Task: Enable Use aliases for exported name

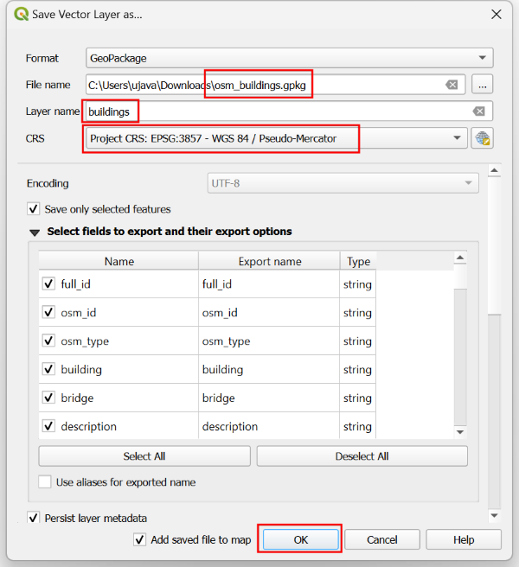Action: point(45,482)
